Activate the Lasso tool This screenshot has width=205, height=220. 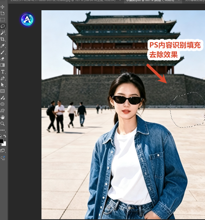tap(3, 26)
